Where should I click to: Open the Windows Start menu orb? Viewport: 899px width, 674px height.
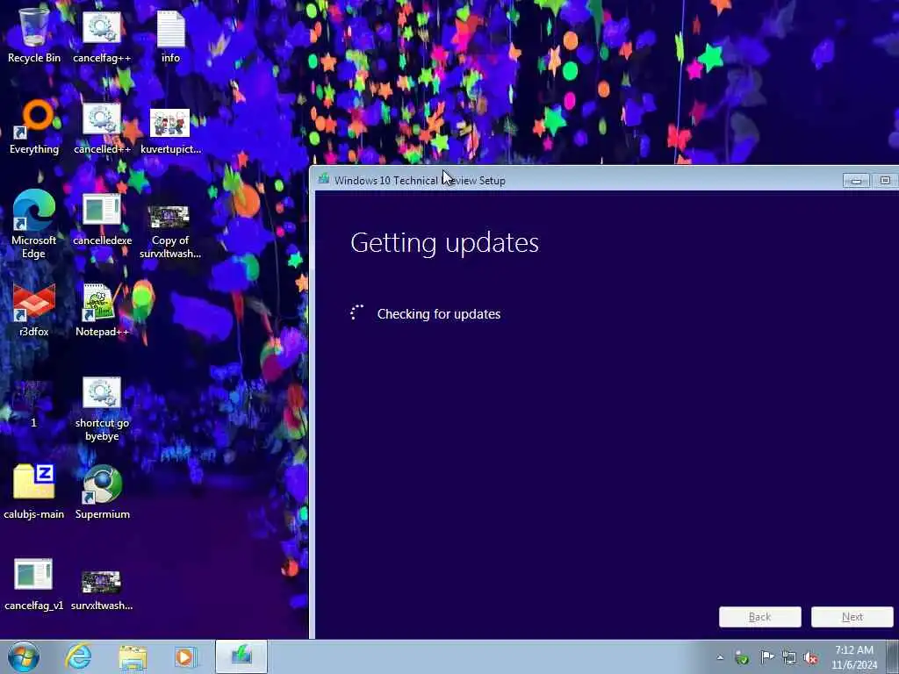(x=24, y=656)
